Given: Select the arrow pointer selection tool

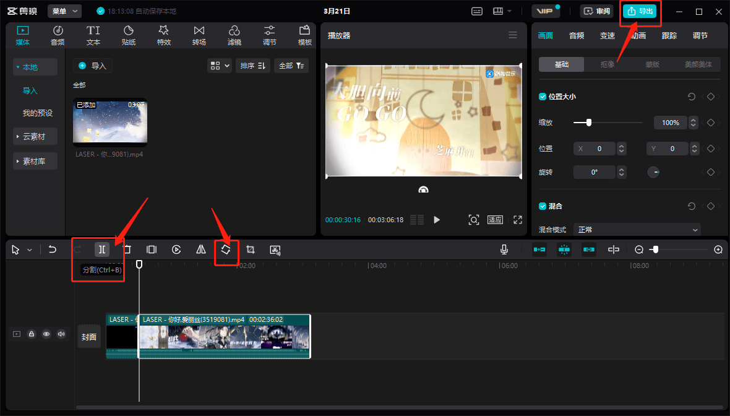Looking at the screenshot, I should click(x=16, y=250).
